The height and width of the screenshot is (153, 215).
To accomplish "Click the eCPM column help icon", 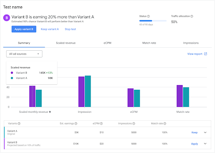I will 101,124.
